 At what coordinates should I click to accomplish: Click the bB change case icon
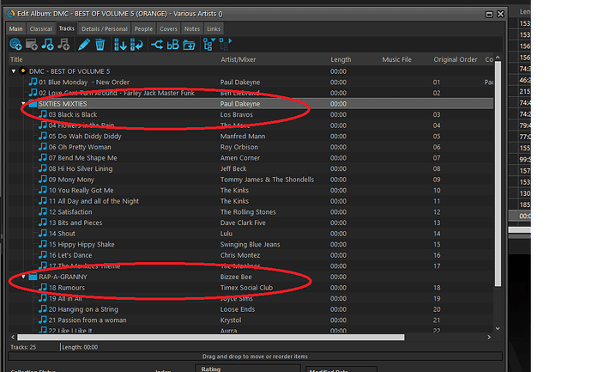pos(173,45)
